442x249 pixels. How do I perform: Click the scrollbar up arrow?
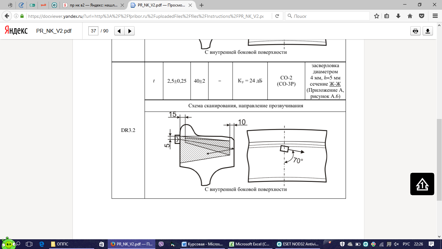(439, 26)
